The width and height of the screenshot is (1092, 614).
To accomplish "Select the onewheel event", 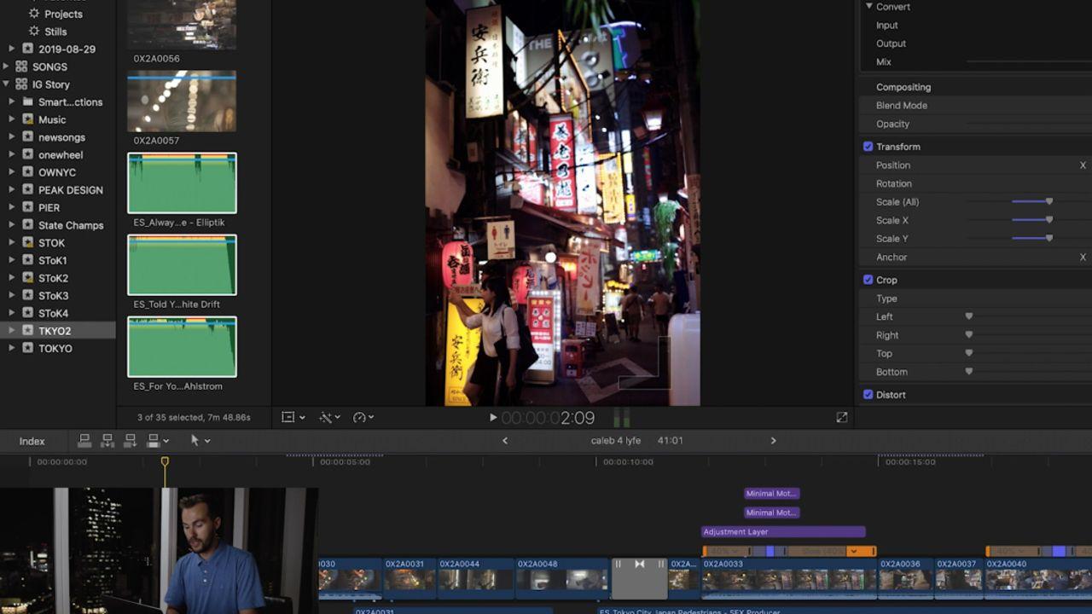I will tap(61, 155).
